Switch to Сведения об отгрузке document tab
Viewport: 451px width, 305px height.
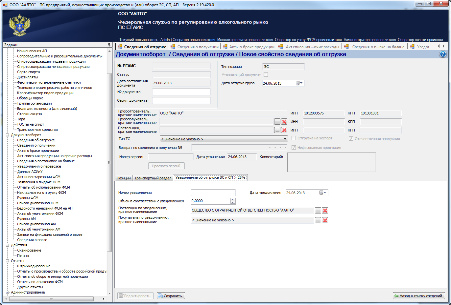142,47
